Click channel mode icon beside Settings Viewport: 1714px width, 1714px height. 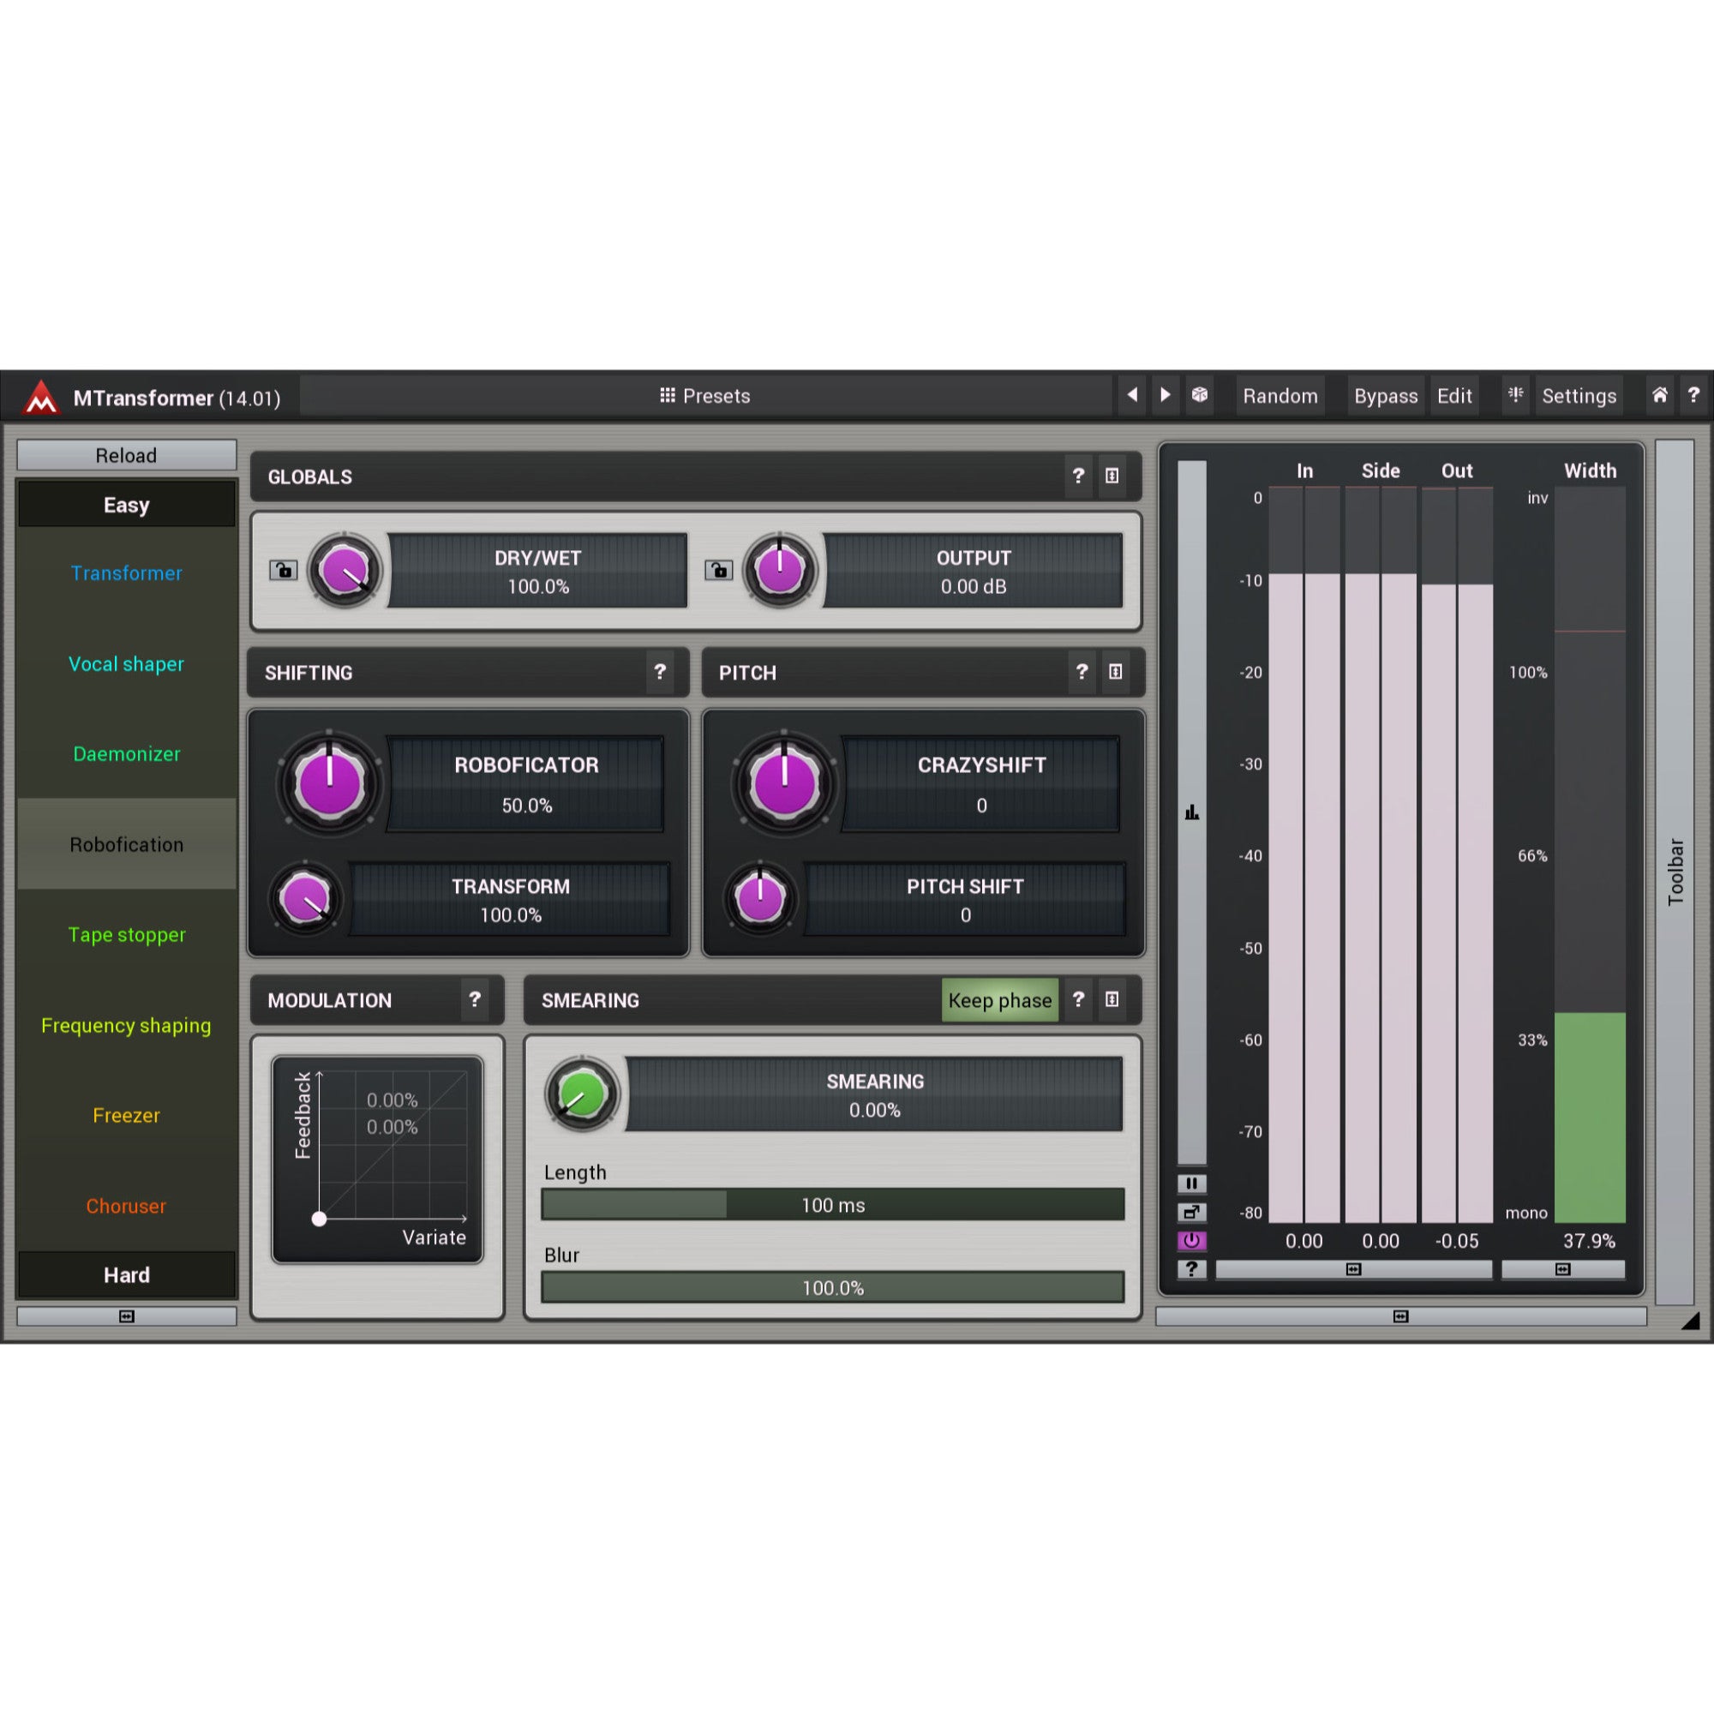[1516, 395]
